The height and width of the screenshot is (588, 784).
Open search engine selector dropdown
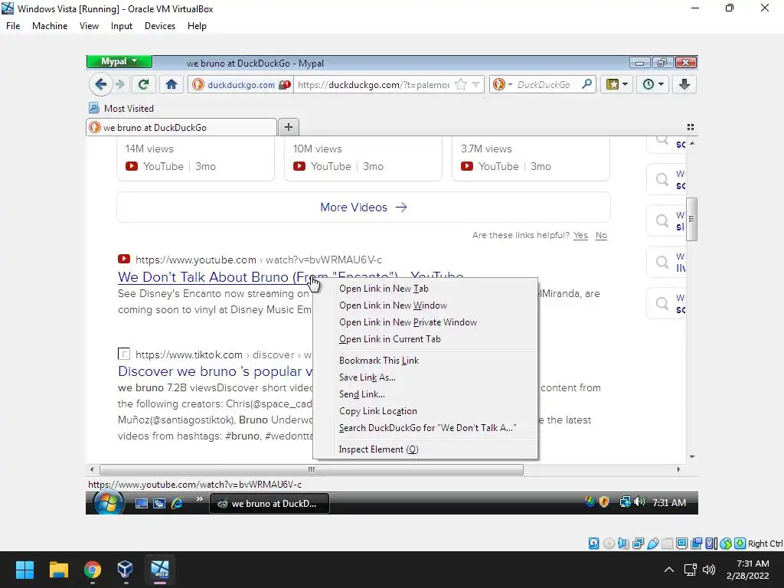(501, 84)
